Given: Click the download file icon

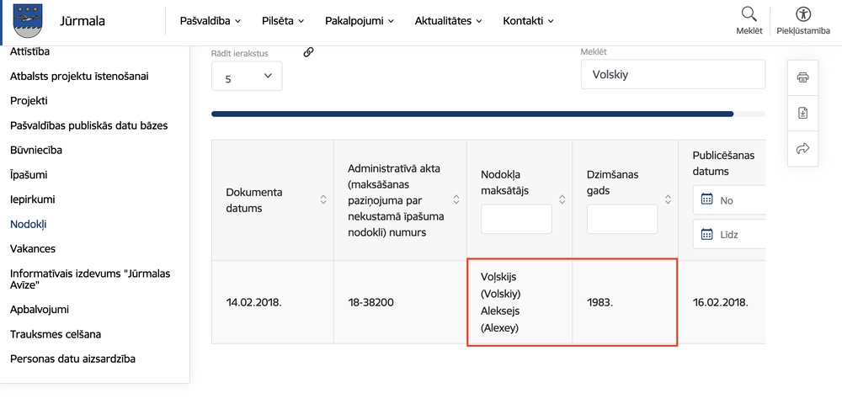Looking at the screenshot, I should pyautogui.click(x=802, y=113).
